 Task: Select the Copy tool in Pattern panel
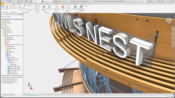click(37, 10)
